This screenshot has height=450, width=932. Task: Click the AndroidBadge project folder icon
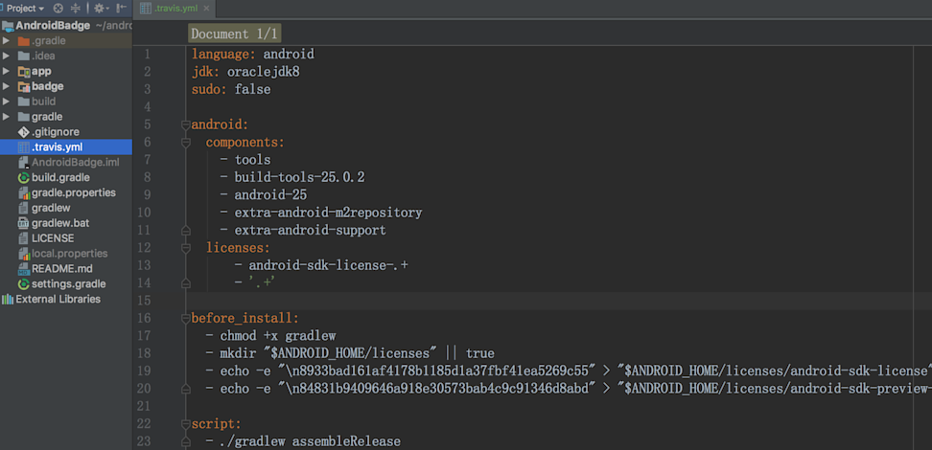click(x=8, y=26)
